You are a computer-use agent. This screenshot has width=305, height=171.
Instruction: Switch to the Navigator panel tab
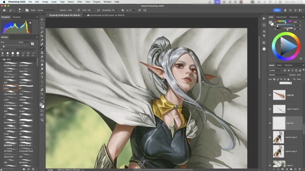coord(17,17)
